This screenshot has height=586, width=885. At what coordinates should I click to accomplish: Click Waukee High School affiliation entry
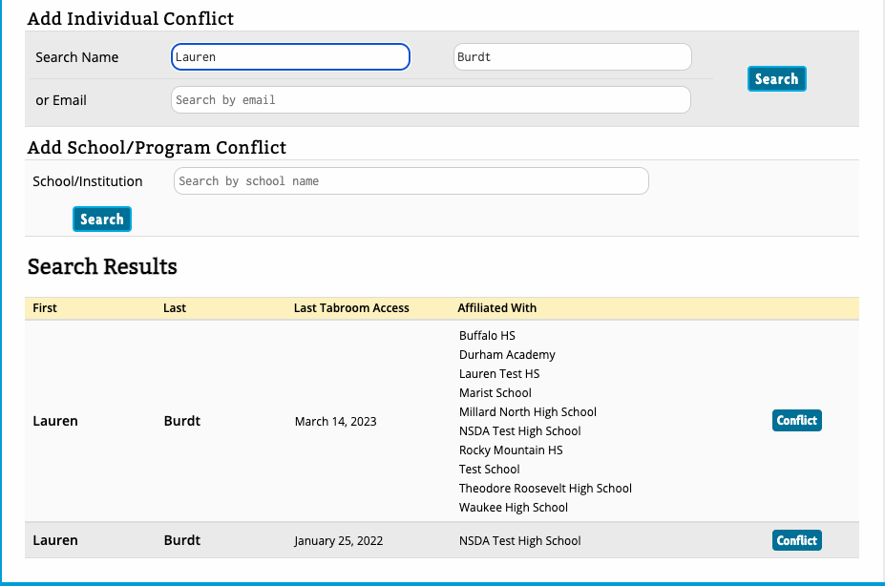(x=513, y=508)
